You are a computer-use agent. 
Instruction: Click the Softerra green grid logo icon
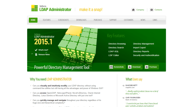[x=34, y=8]
